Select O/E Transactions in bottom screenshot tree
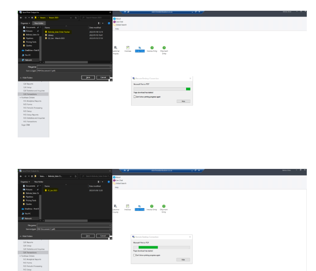Viewport: 316px width, 271px height. (x=30, y=253)
